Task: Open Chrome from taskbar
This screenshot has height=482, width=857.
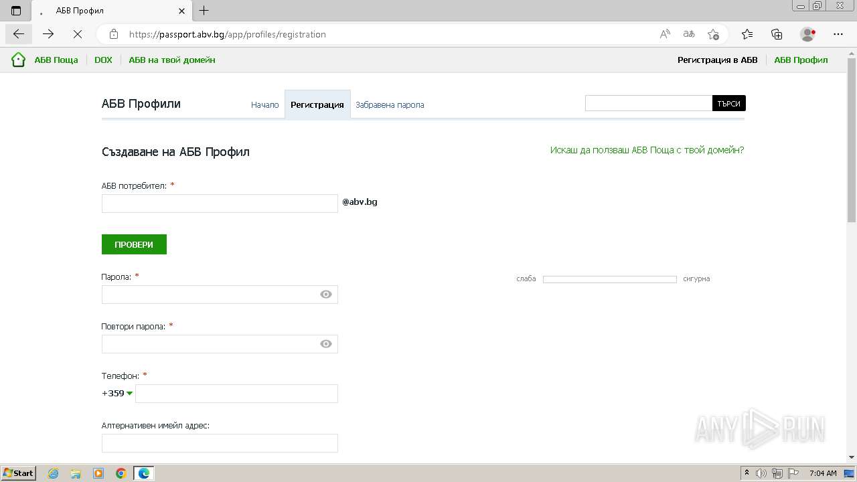Action: click(121, 473)
